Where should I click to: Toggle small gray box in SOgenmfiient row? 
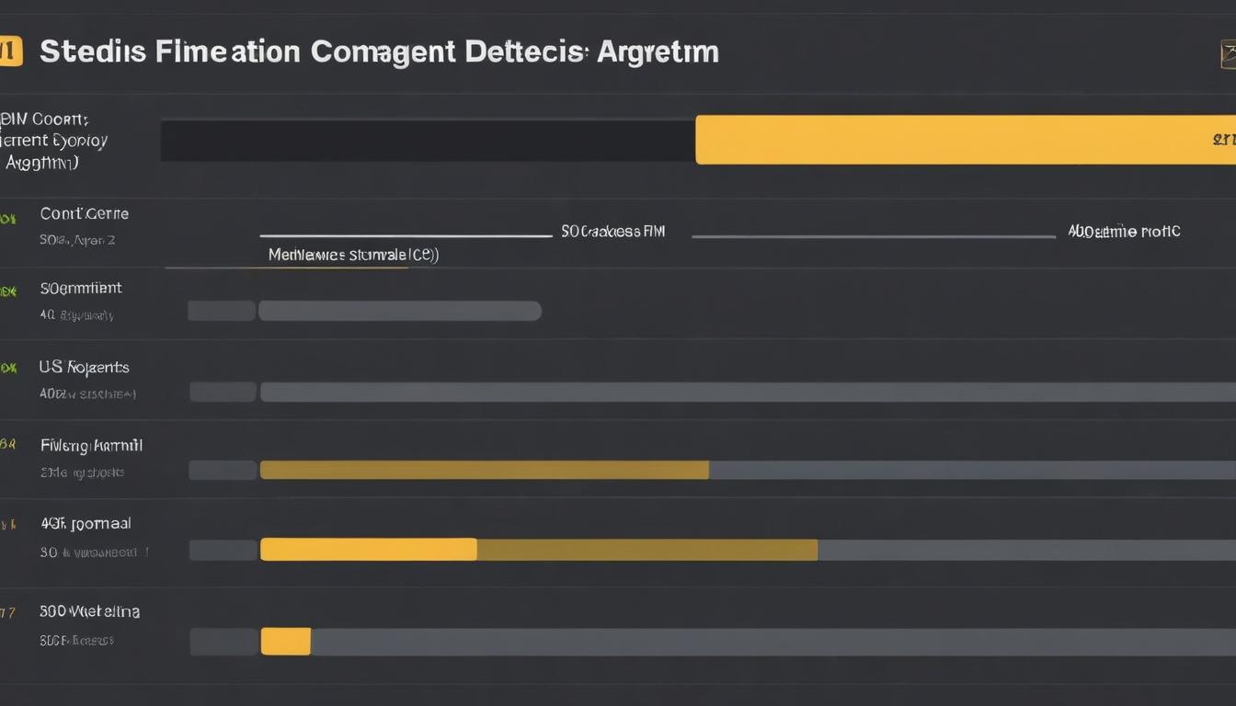click(x=222, y=311)
